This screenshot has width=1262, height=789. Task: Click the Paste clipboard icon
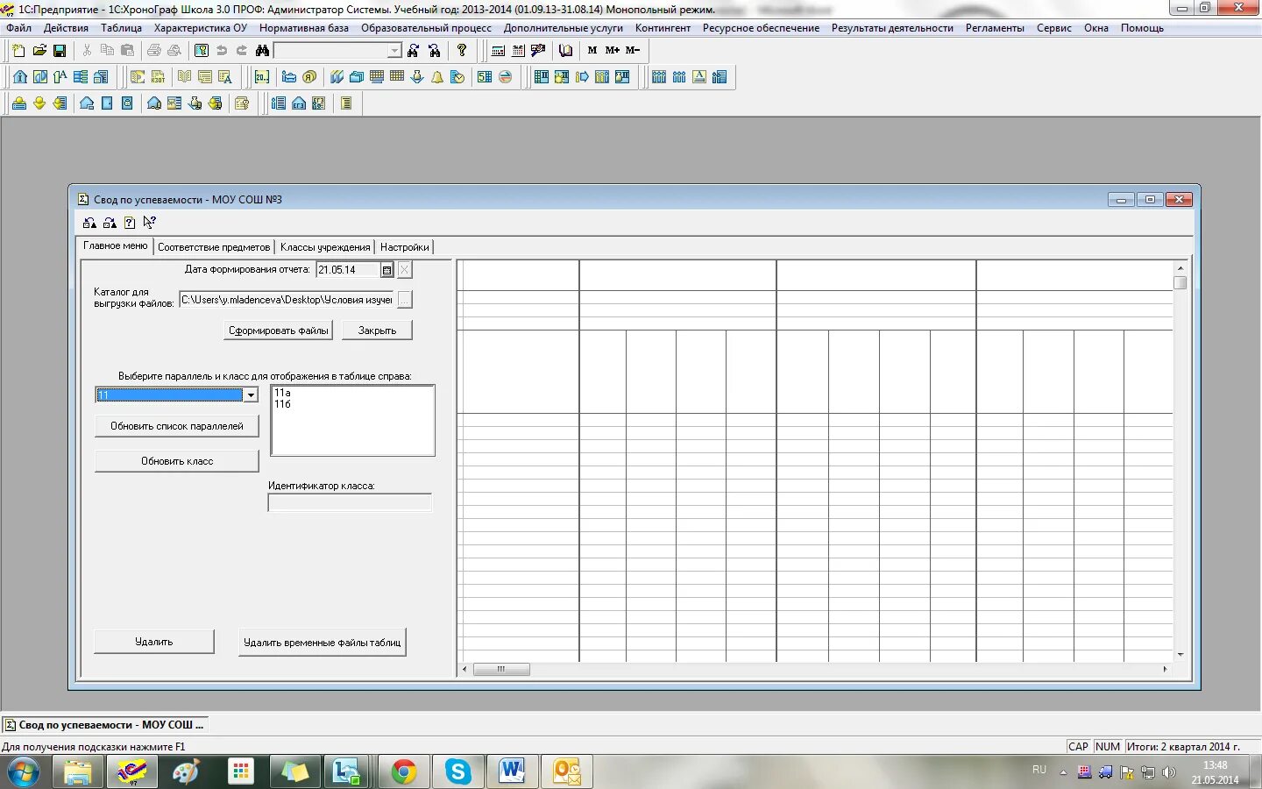point(127,50)
